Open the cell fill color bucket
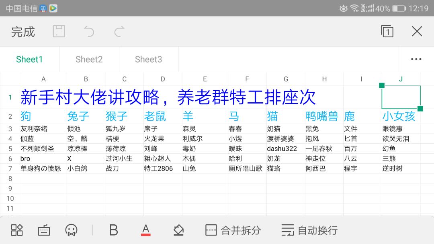The image size is (434, 244). click(178, 230)
